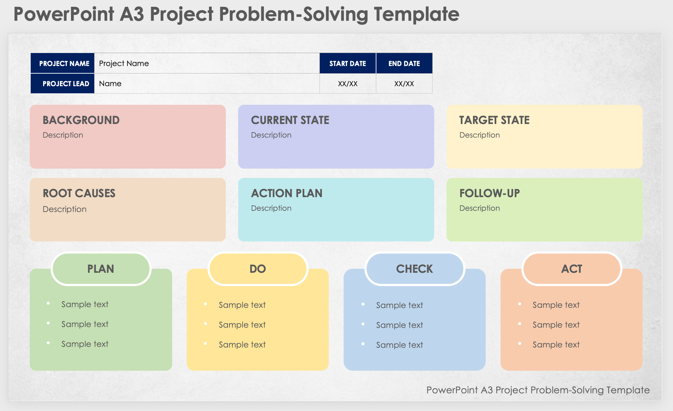This screenshot has width=673, height=411.
Task: Select the green PLAN pill label
Action: point(101,269)
